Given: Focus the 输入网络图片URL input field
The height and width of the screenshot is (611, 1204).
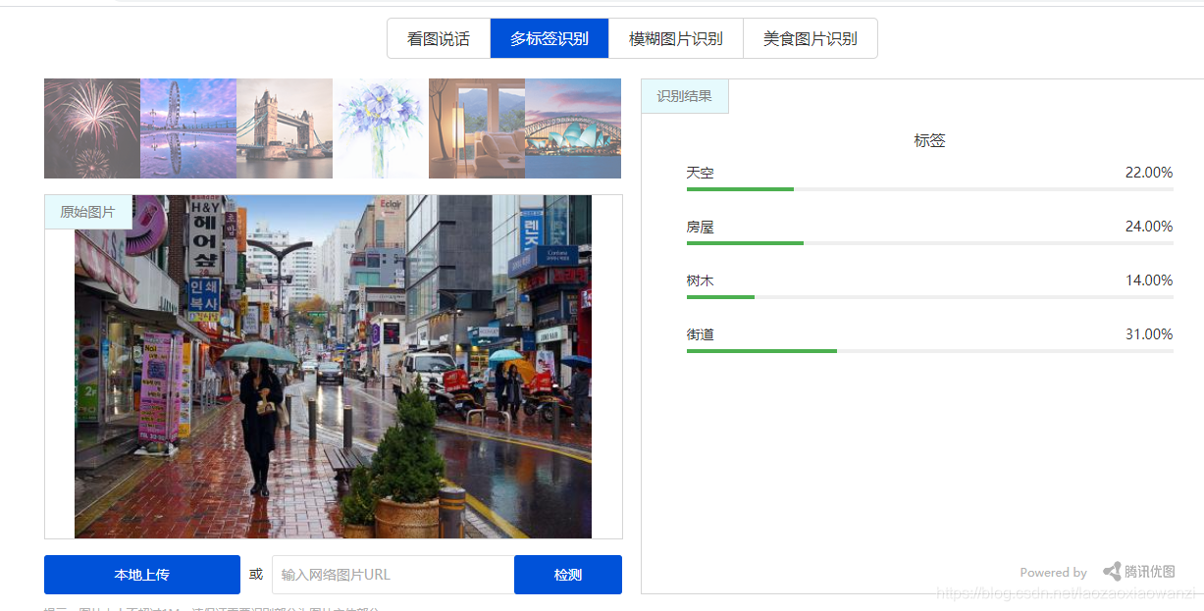Looking at the screenshot, I should [393, 575].
